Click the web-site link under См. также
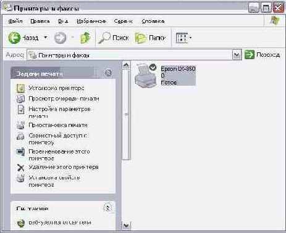Image resolution: width=286 pixels, height=233 pixels. pyautogui.click(x=60, y=223)
